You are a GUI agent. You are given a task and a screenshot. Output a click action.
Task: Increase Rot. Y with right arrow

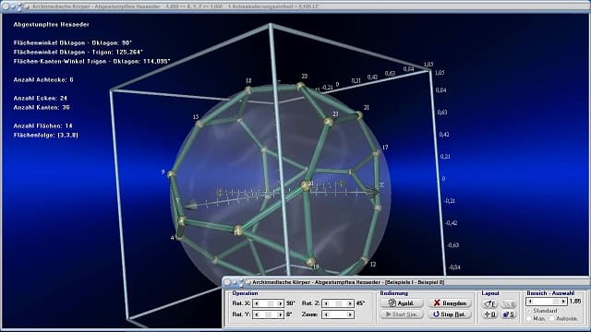(280, 314)
